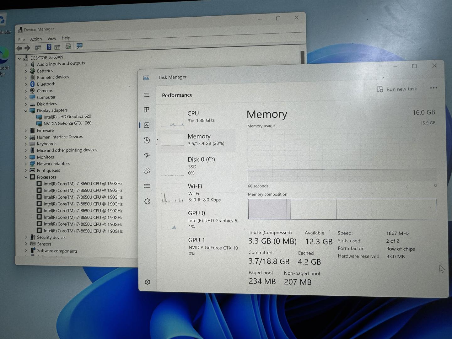The height and width of the screenshot is (339, 452).
Task: Click Scan for hardware changes monitor icon
Action: pos(79,46)
